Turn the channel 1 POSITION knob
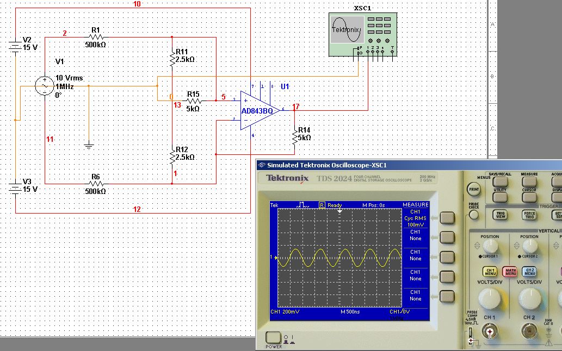Screen dimensions: 562x351 click(490, 246)
